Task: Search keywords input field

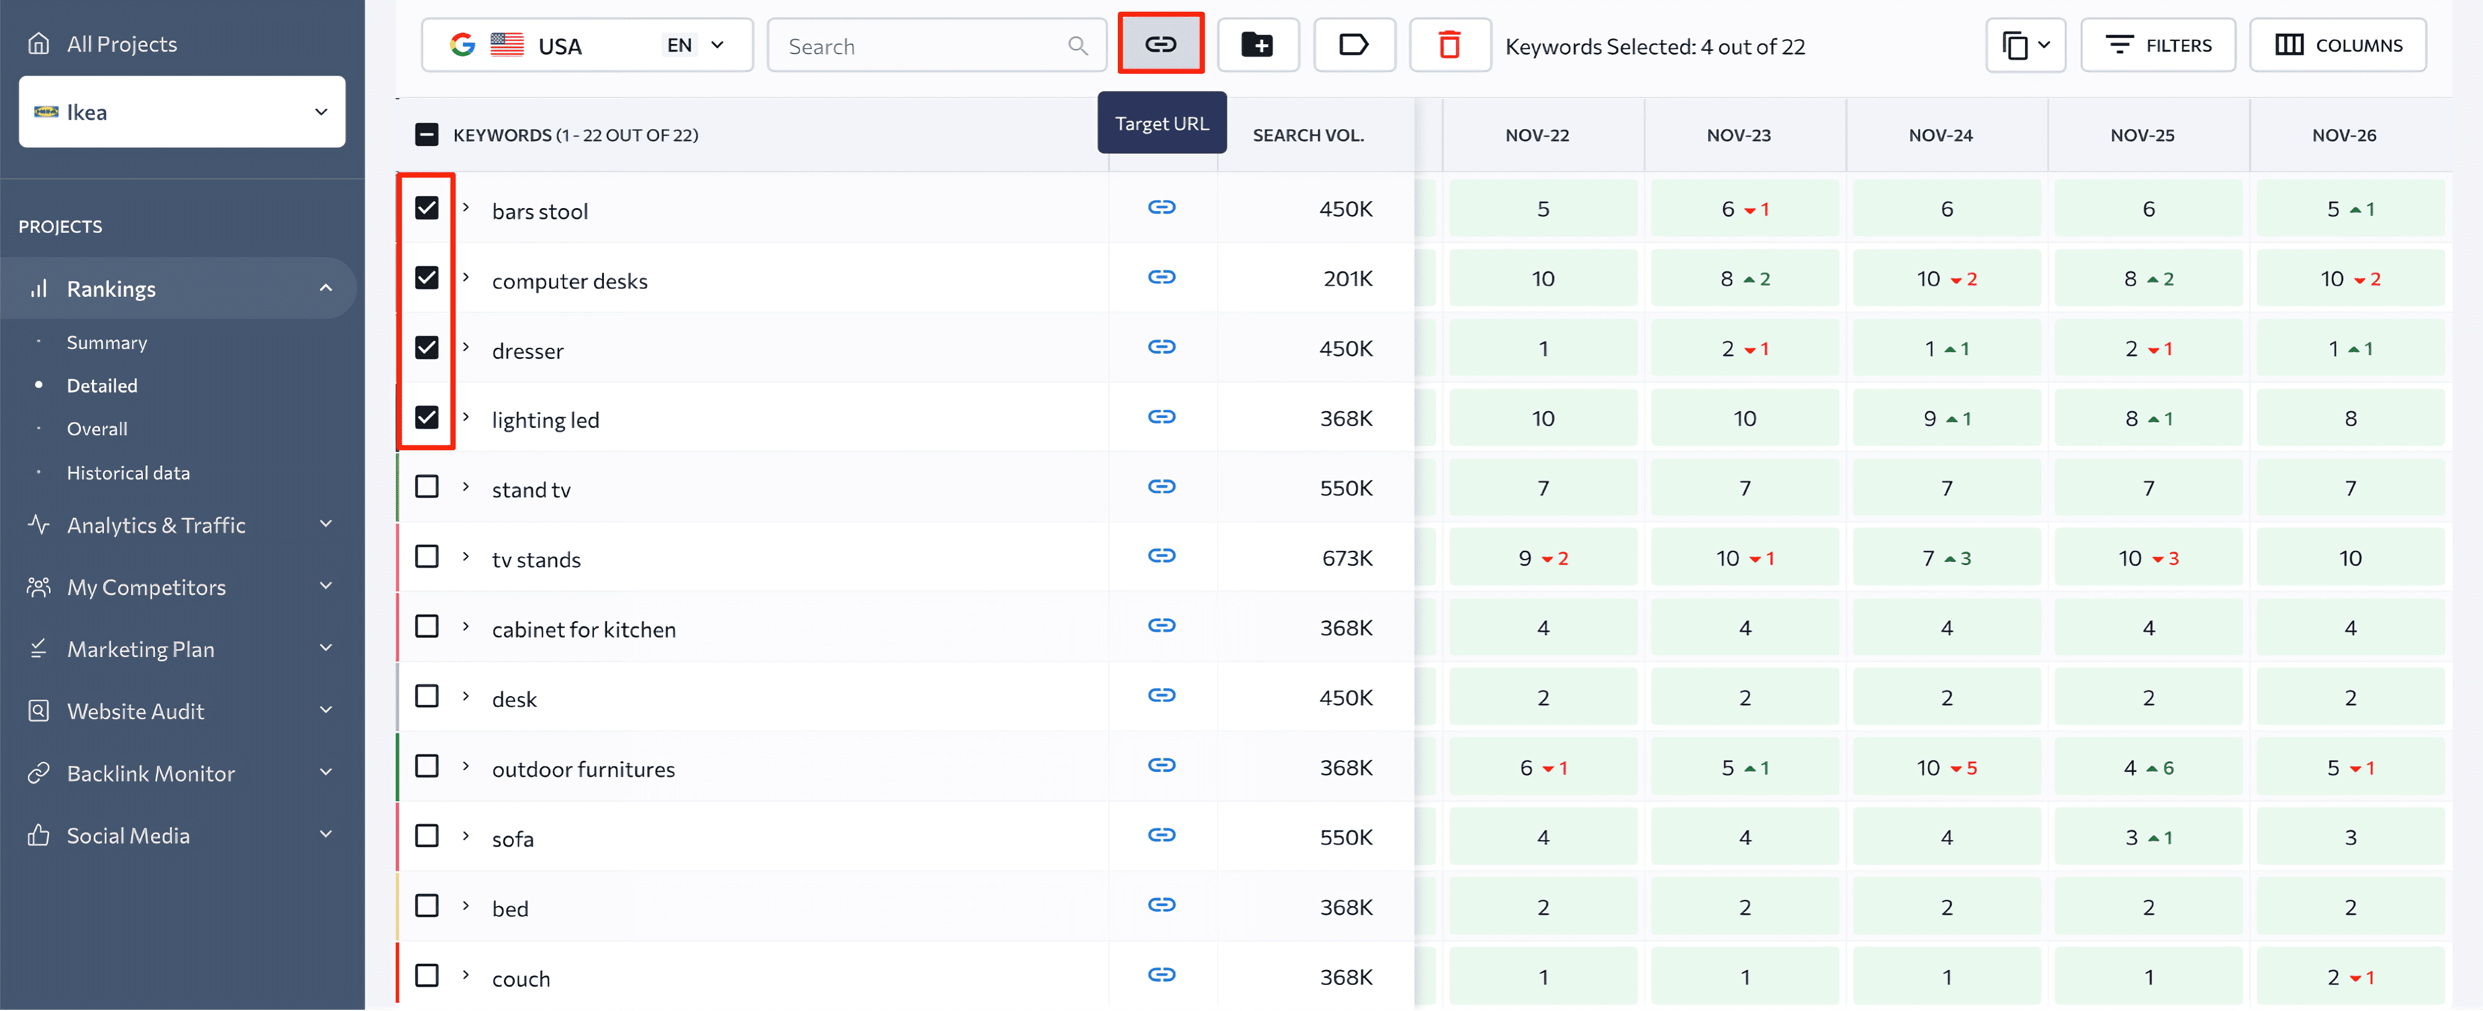Action: [x=935, y=44]
